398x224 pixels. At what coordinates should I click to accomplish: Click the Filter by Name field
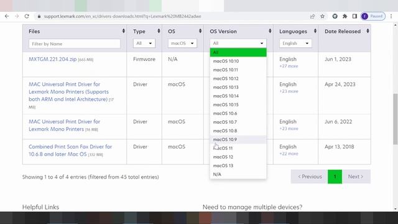(75, 44)
